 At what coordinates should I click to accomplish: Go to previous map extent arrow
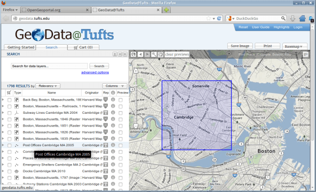140,54
